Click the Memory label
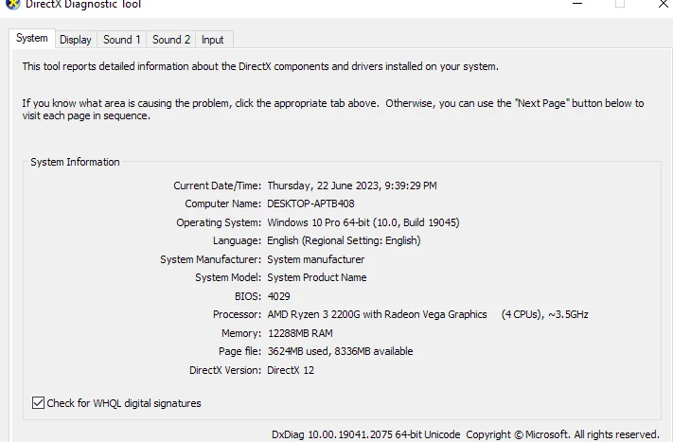Screen dimensions: 673x442 tap(241, 333)
